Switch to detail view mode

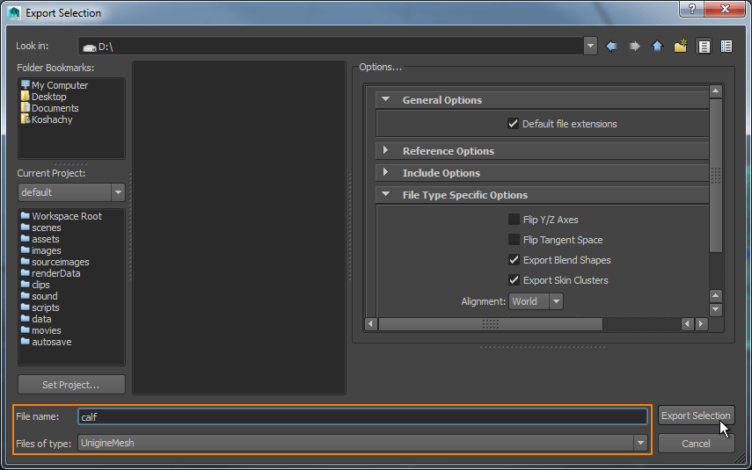pyautogui.click(x=726, y=47)
